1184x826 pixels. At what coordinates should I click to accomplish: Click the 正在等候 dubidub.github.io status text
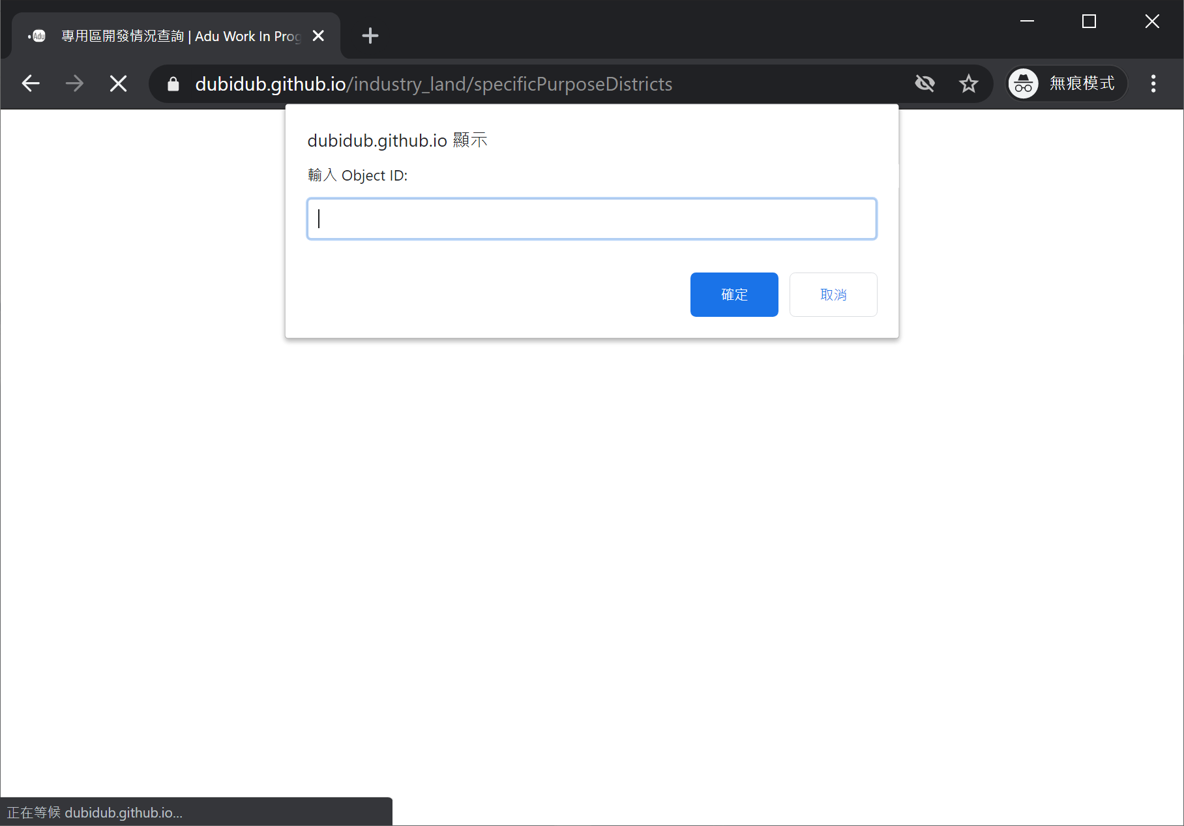tap(95, 812)
